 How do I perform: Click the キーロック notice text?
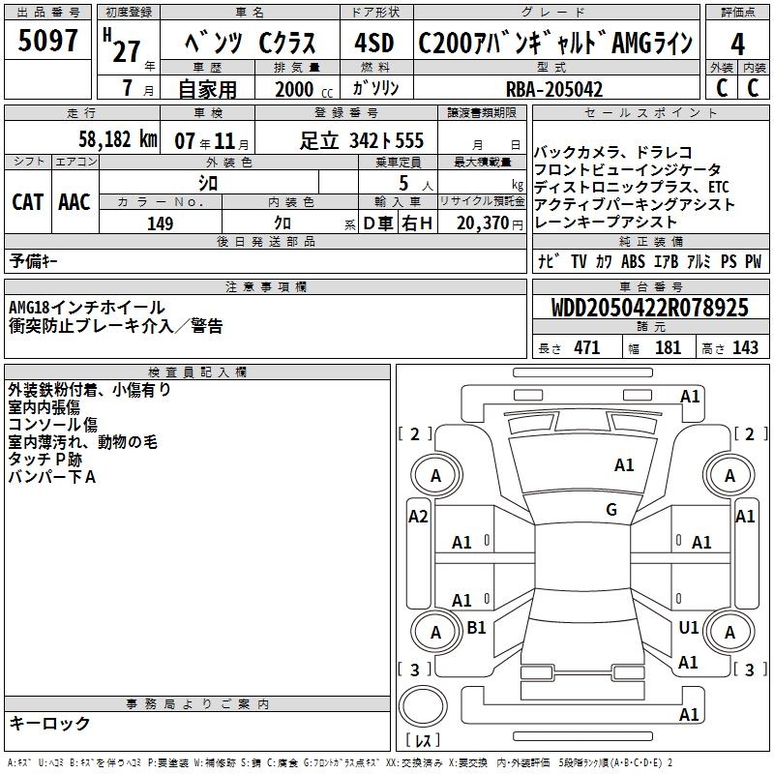pos(49,723)
